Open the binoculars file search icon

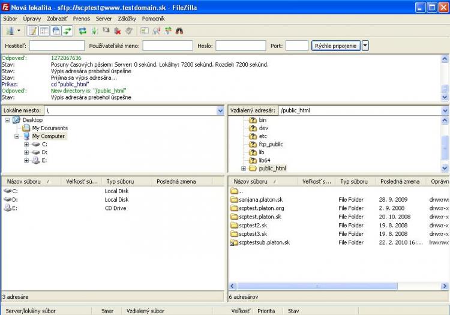pos(179,31)
